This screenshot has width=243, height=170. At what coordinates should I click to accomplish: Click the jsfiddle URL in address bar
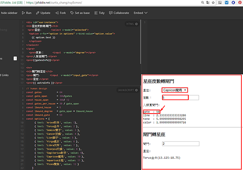pos(54,2)
